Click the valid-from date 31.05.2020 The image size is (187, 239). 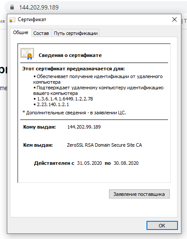(89, 163)
